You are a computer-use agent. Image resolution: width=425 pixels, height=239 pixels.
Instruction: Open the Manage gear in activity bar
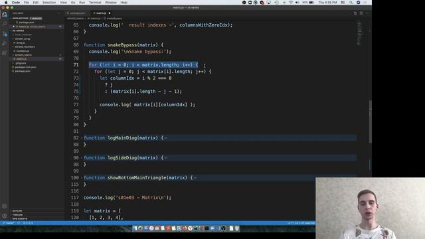click(5, 216)
